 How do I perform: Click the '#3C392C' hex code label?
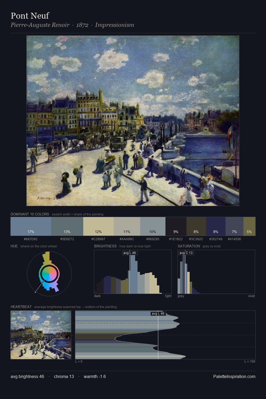click(x=196, y=239)
